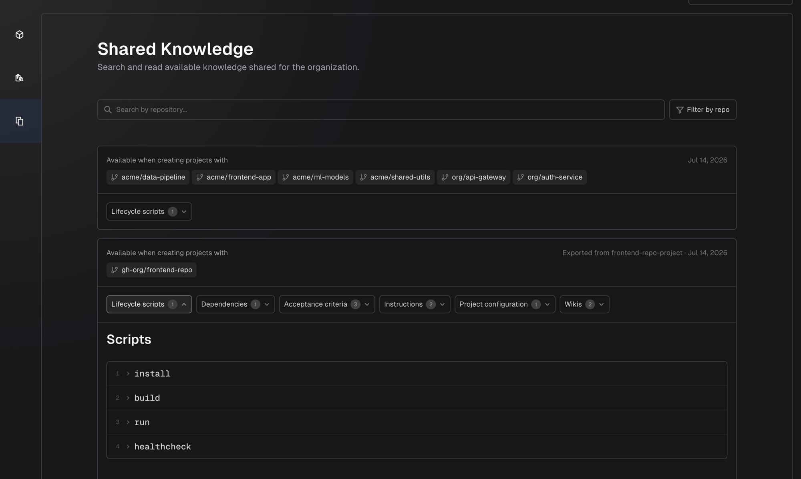801x479 pixels.
Task: Expand the Dependencies section
Action: (x=235, y=304)
